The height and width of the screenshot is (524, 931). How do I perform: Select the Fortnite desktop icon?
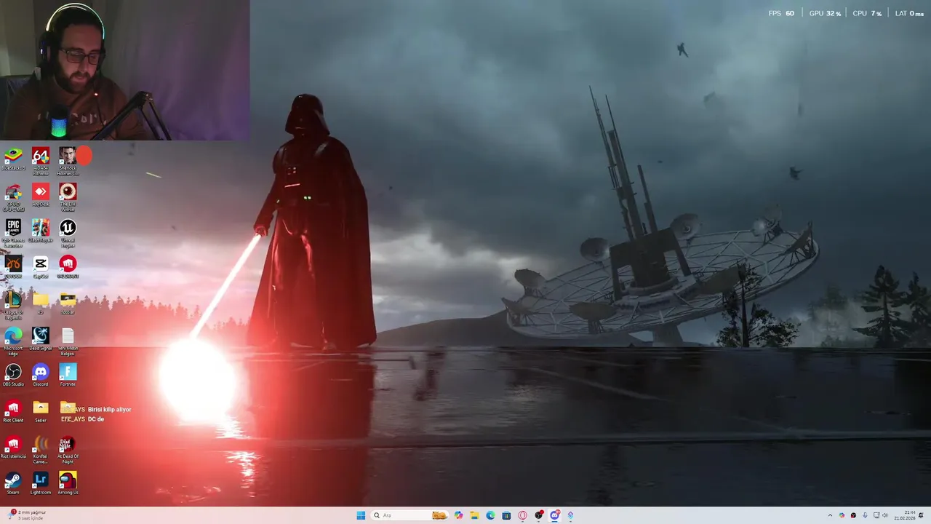pos(68,375)
